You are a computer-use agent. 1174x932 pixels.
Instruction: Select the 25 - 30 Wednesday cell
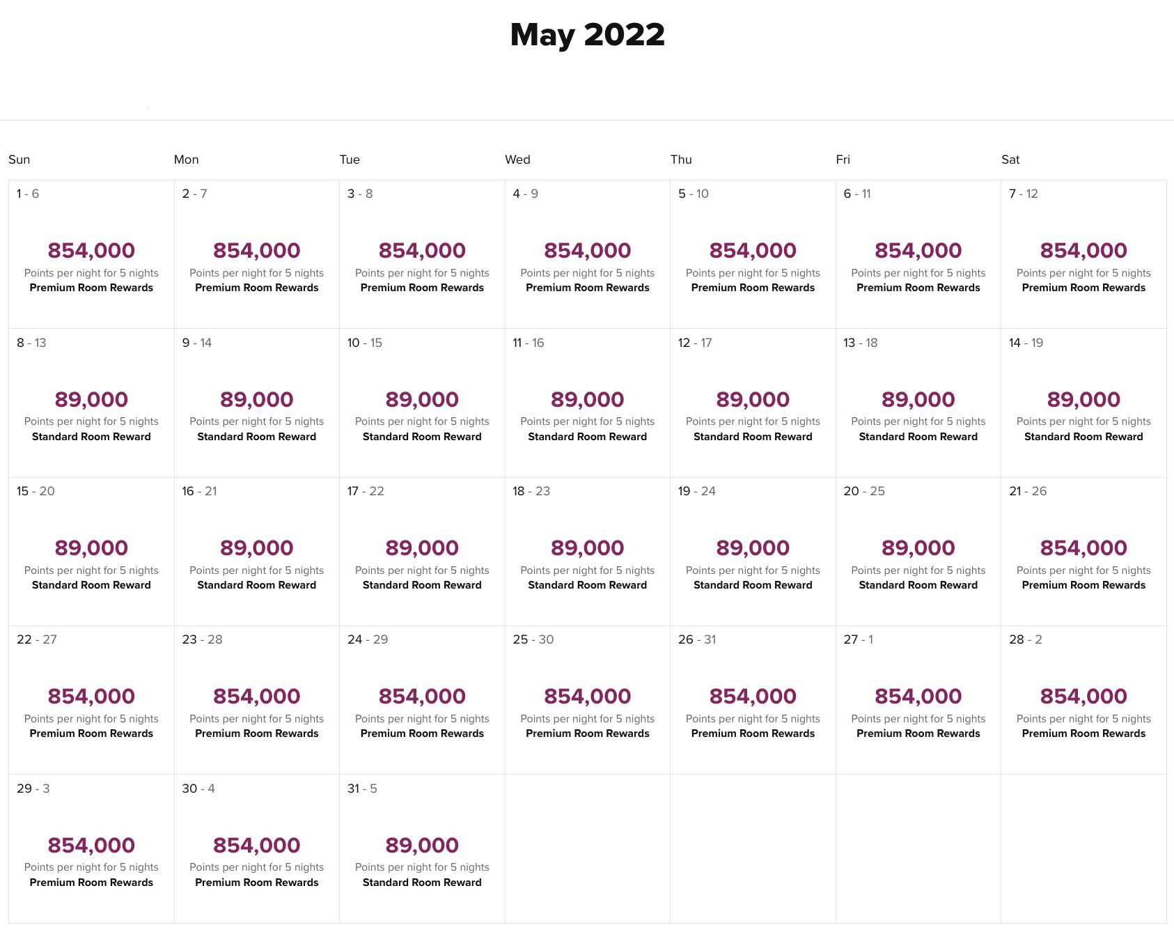pyautogui.click(x=588, y=700)
